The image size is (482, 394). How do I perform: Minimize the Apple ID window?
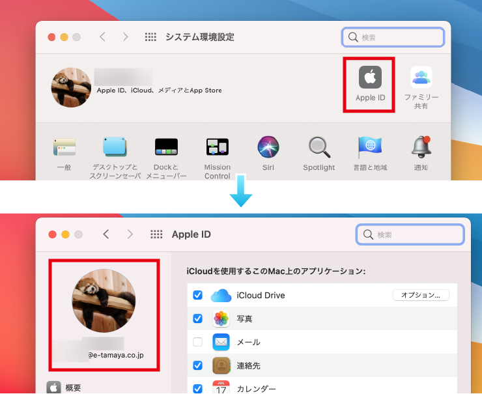click(66, 234)
